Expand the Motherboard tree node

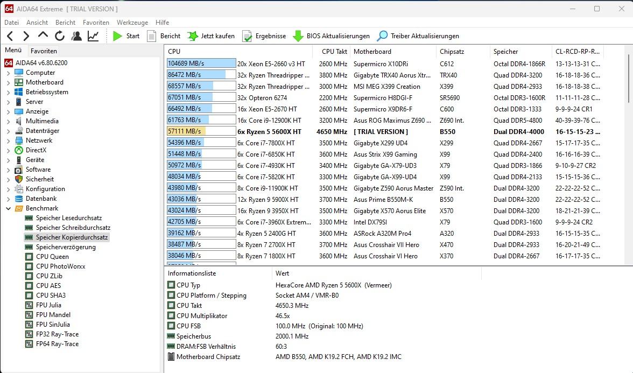click(x=9, y=82)
